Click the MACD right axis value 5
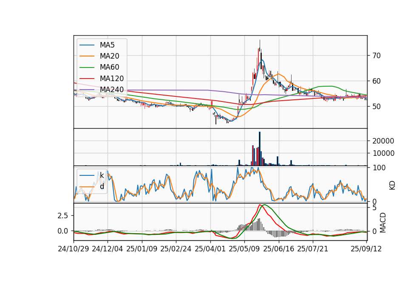 [x=374, y=208]
